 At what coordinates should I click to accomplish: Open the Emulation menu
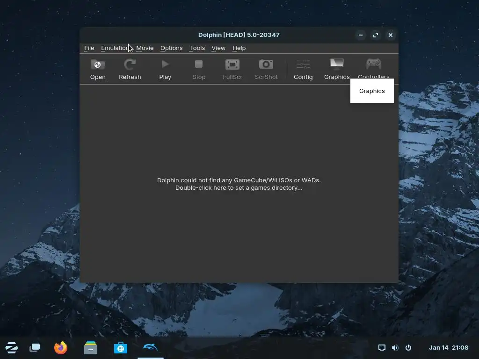(115, 48)
